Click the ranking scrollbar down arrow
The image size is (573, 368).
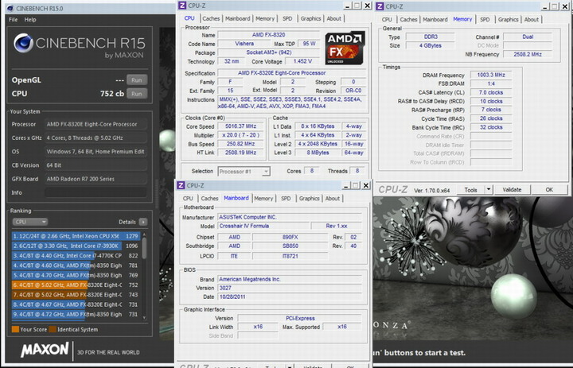click(x=144, y=318)
